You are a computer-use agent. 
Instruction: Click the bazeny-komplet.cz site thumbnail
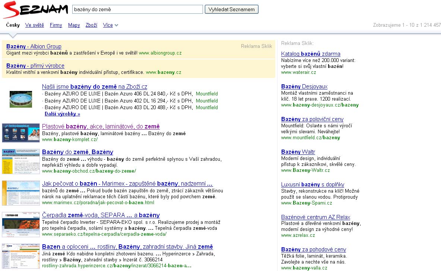tap(21, 133)
